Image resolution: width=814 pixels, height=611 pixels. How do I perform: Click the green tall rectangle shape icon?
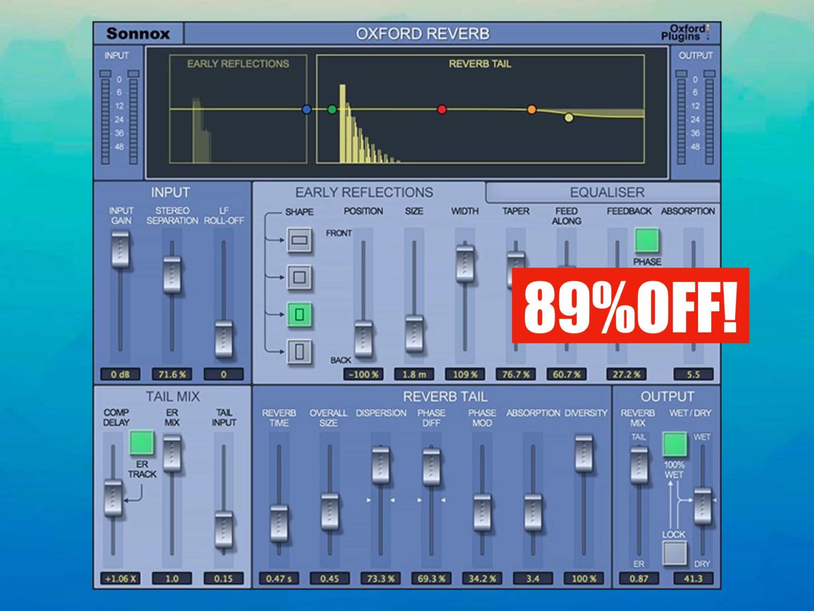[299, 314]
